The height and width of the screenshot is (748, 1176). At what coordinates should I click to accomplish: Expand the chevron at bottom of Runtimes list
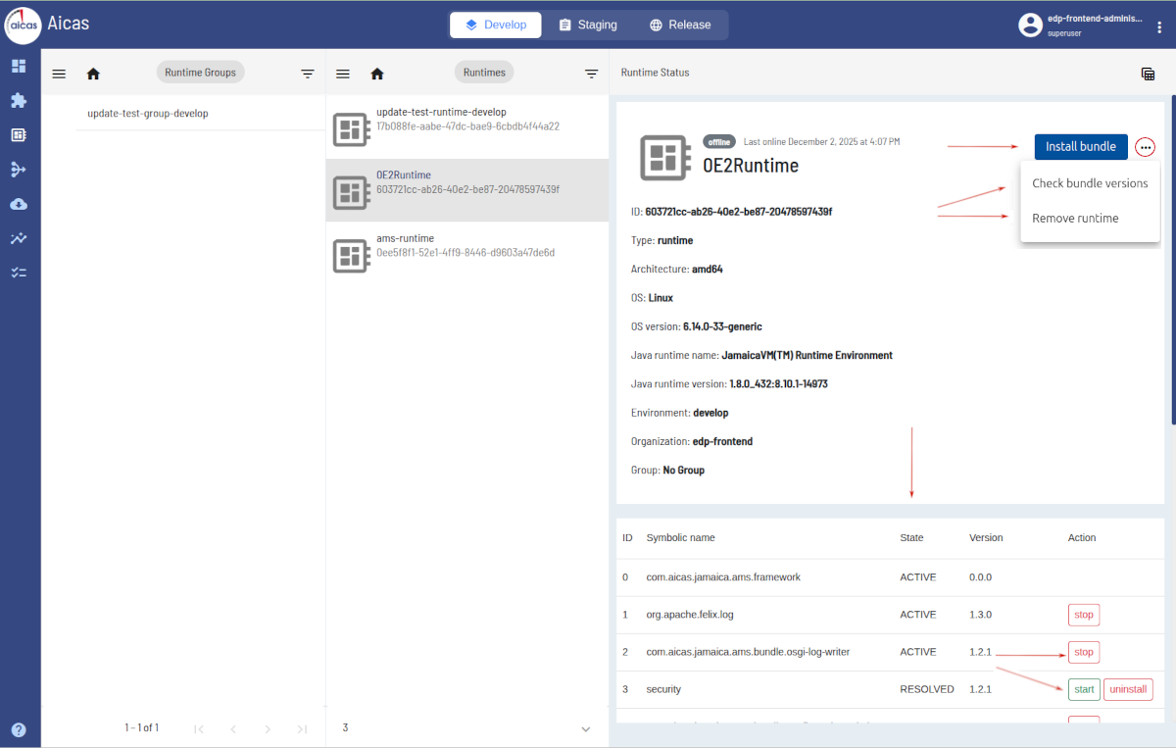(x=586, y=728)
